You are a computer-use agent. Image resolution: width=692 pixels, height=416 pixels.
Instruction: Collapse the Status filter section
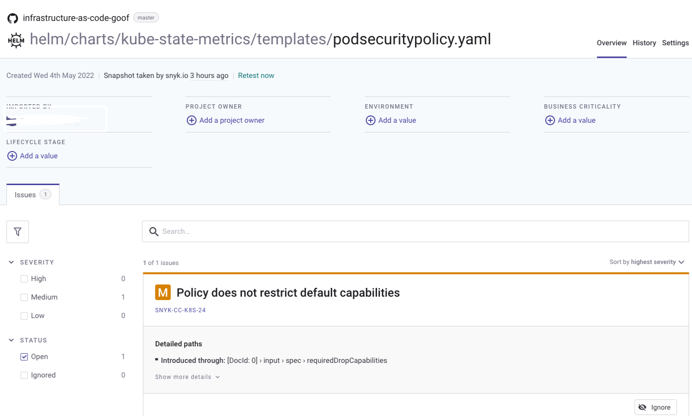pyautogui.click(x=11, y=340)
